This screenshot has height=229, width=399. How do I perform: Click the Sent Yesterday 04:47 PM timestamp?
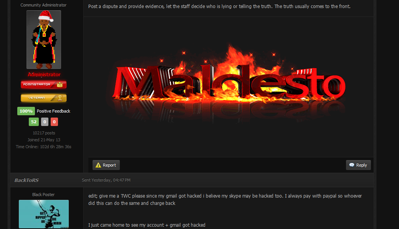click(x=106, y=180)
